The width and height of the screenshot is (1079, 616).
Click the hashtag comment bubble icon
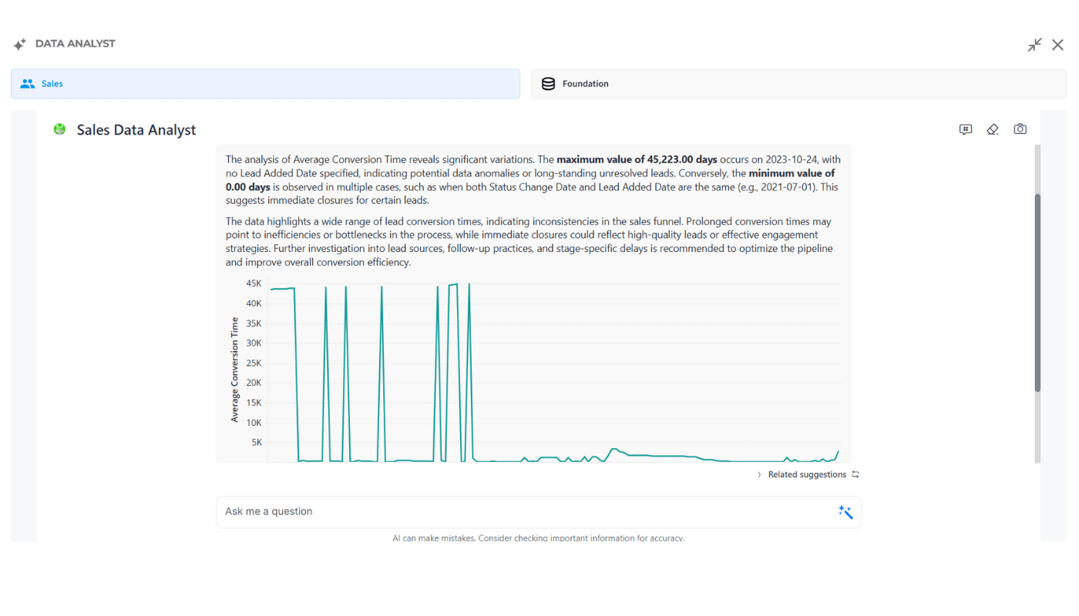point(965,129)
